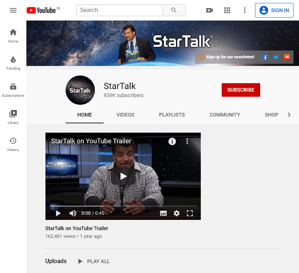Toggle subtitles in the player
The image size is (299, 273).
(163, 213)
